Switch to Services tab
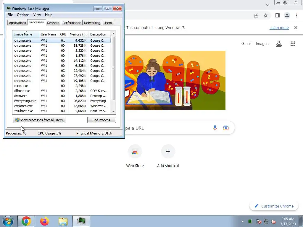The width and height of the screenshot is (303, 227). coord(53,23)
